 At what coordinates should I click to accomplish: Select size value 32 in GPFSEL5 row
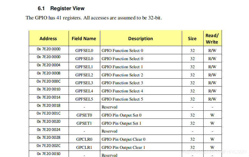193,99
